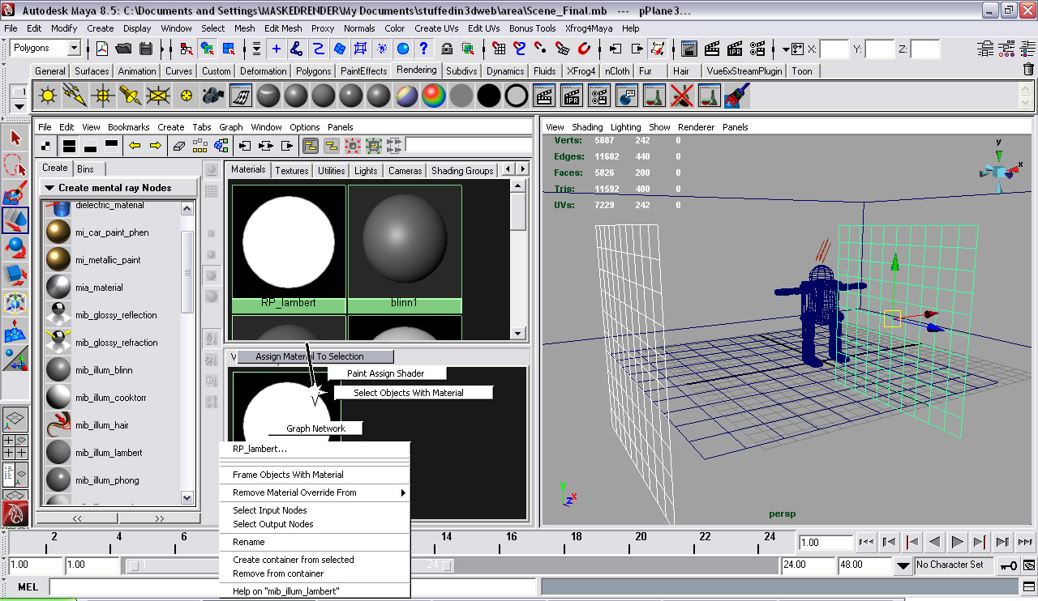Toggle select by object type mode
The image size is (1038, 601).
pos(206,49)
